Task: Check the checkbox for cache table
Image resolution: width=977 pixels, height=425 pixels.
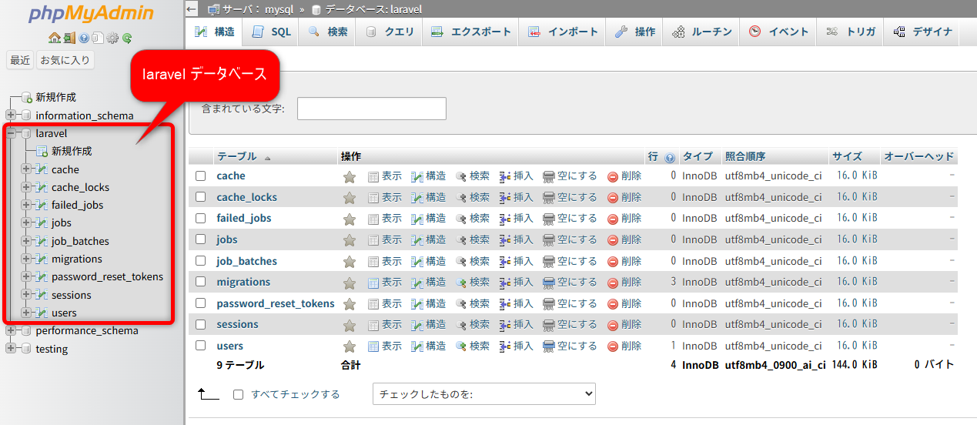Action: tap(201, 176)
